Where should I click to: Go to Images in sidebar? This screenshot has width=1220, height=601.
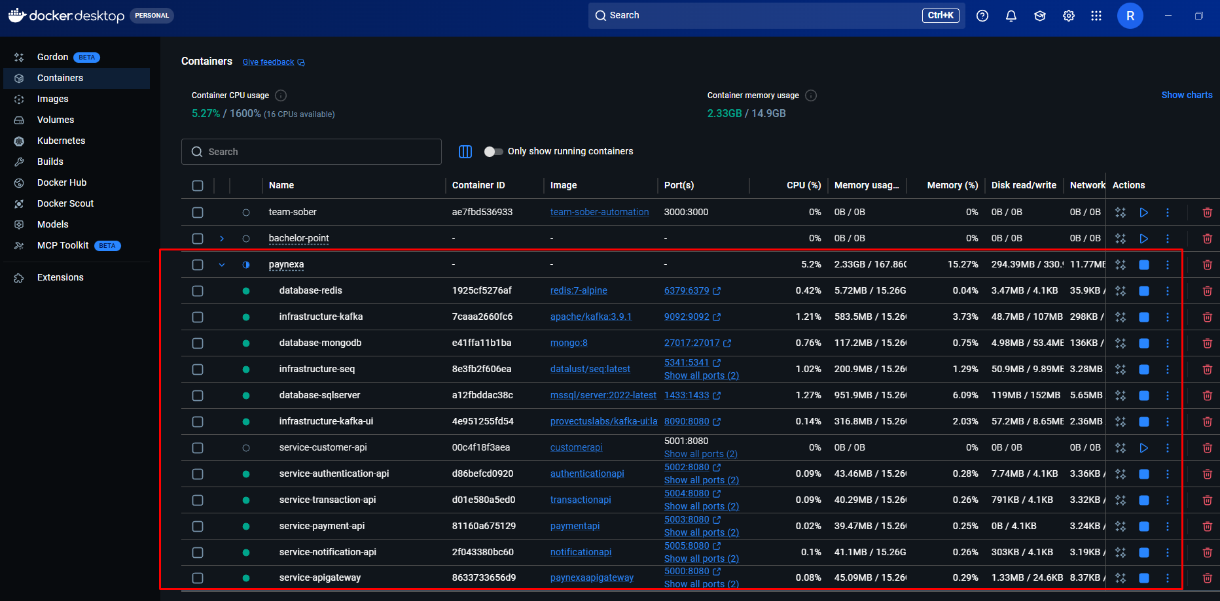tap(77, 99)
